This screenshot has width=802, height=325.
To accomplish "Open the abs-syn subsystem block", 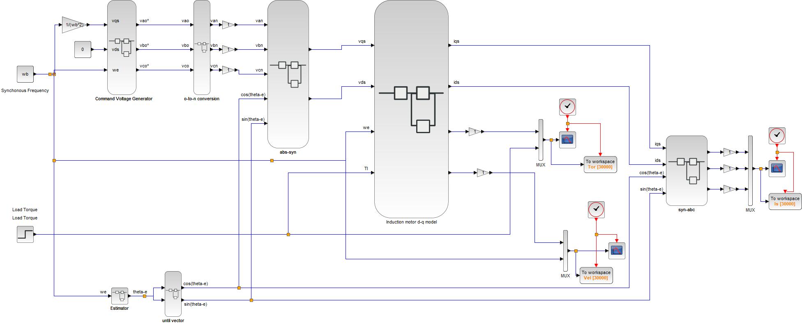I will [x=288, y=74].
